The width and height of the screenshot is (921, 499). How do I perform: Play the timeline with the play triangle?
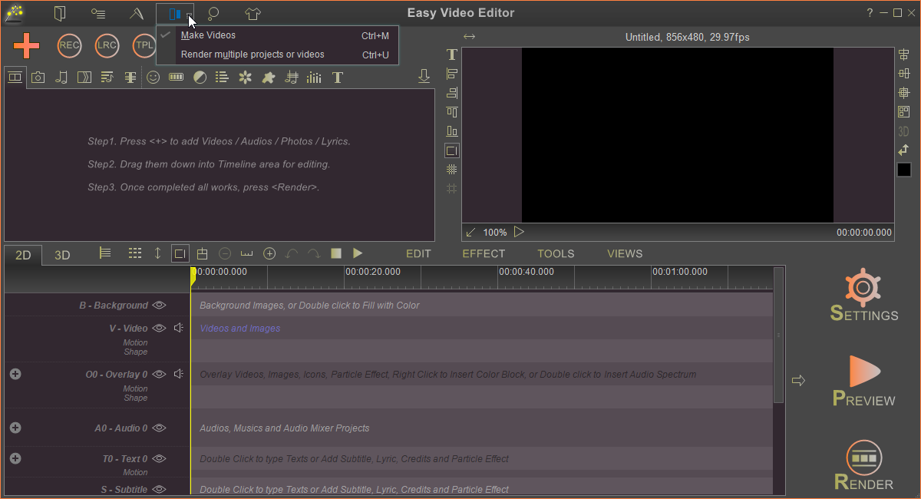click(x=358, y=253)
